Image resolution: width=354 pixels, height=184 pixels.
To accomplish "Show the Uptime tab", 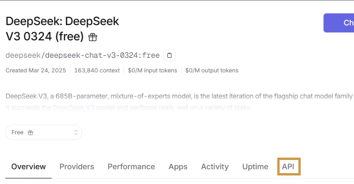I will click(x=255, y=167).
